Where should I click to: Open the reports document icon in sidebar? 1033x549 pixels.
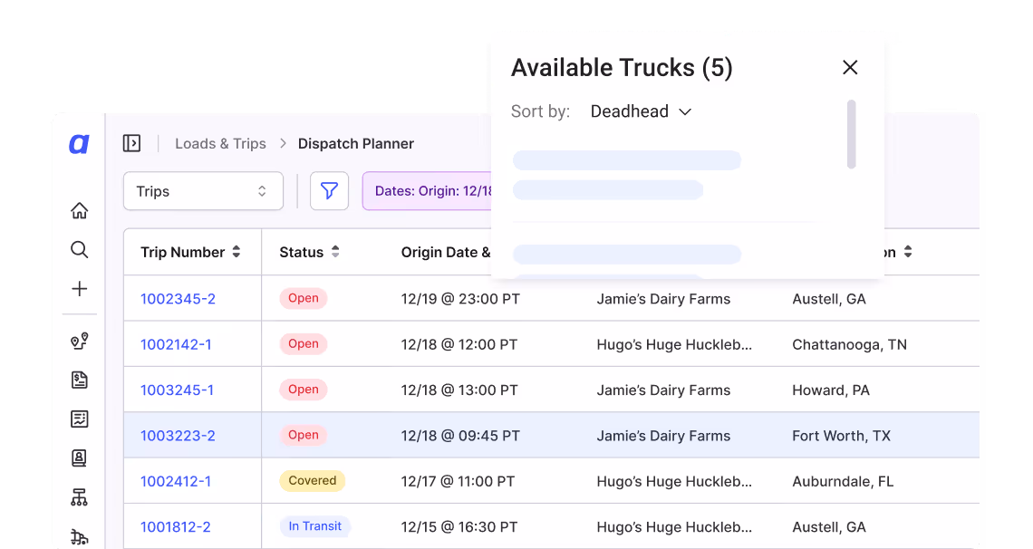pos(80,419)
